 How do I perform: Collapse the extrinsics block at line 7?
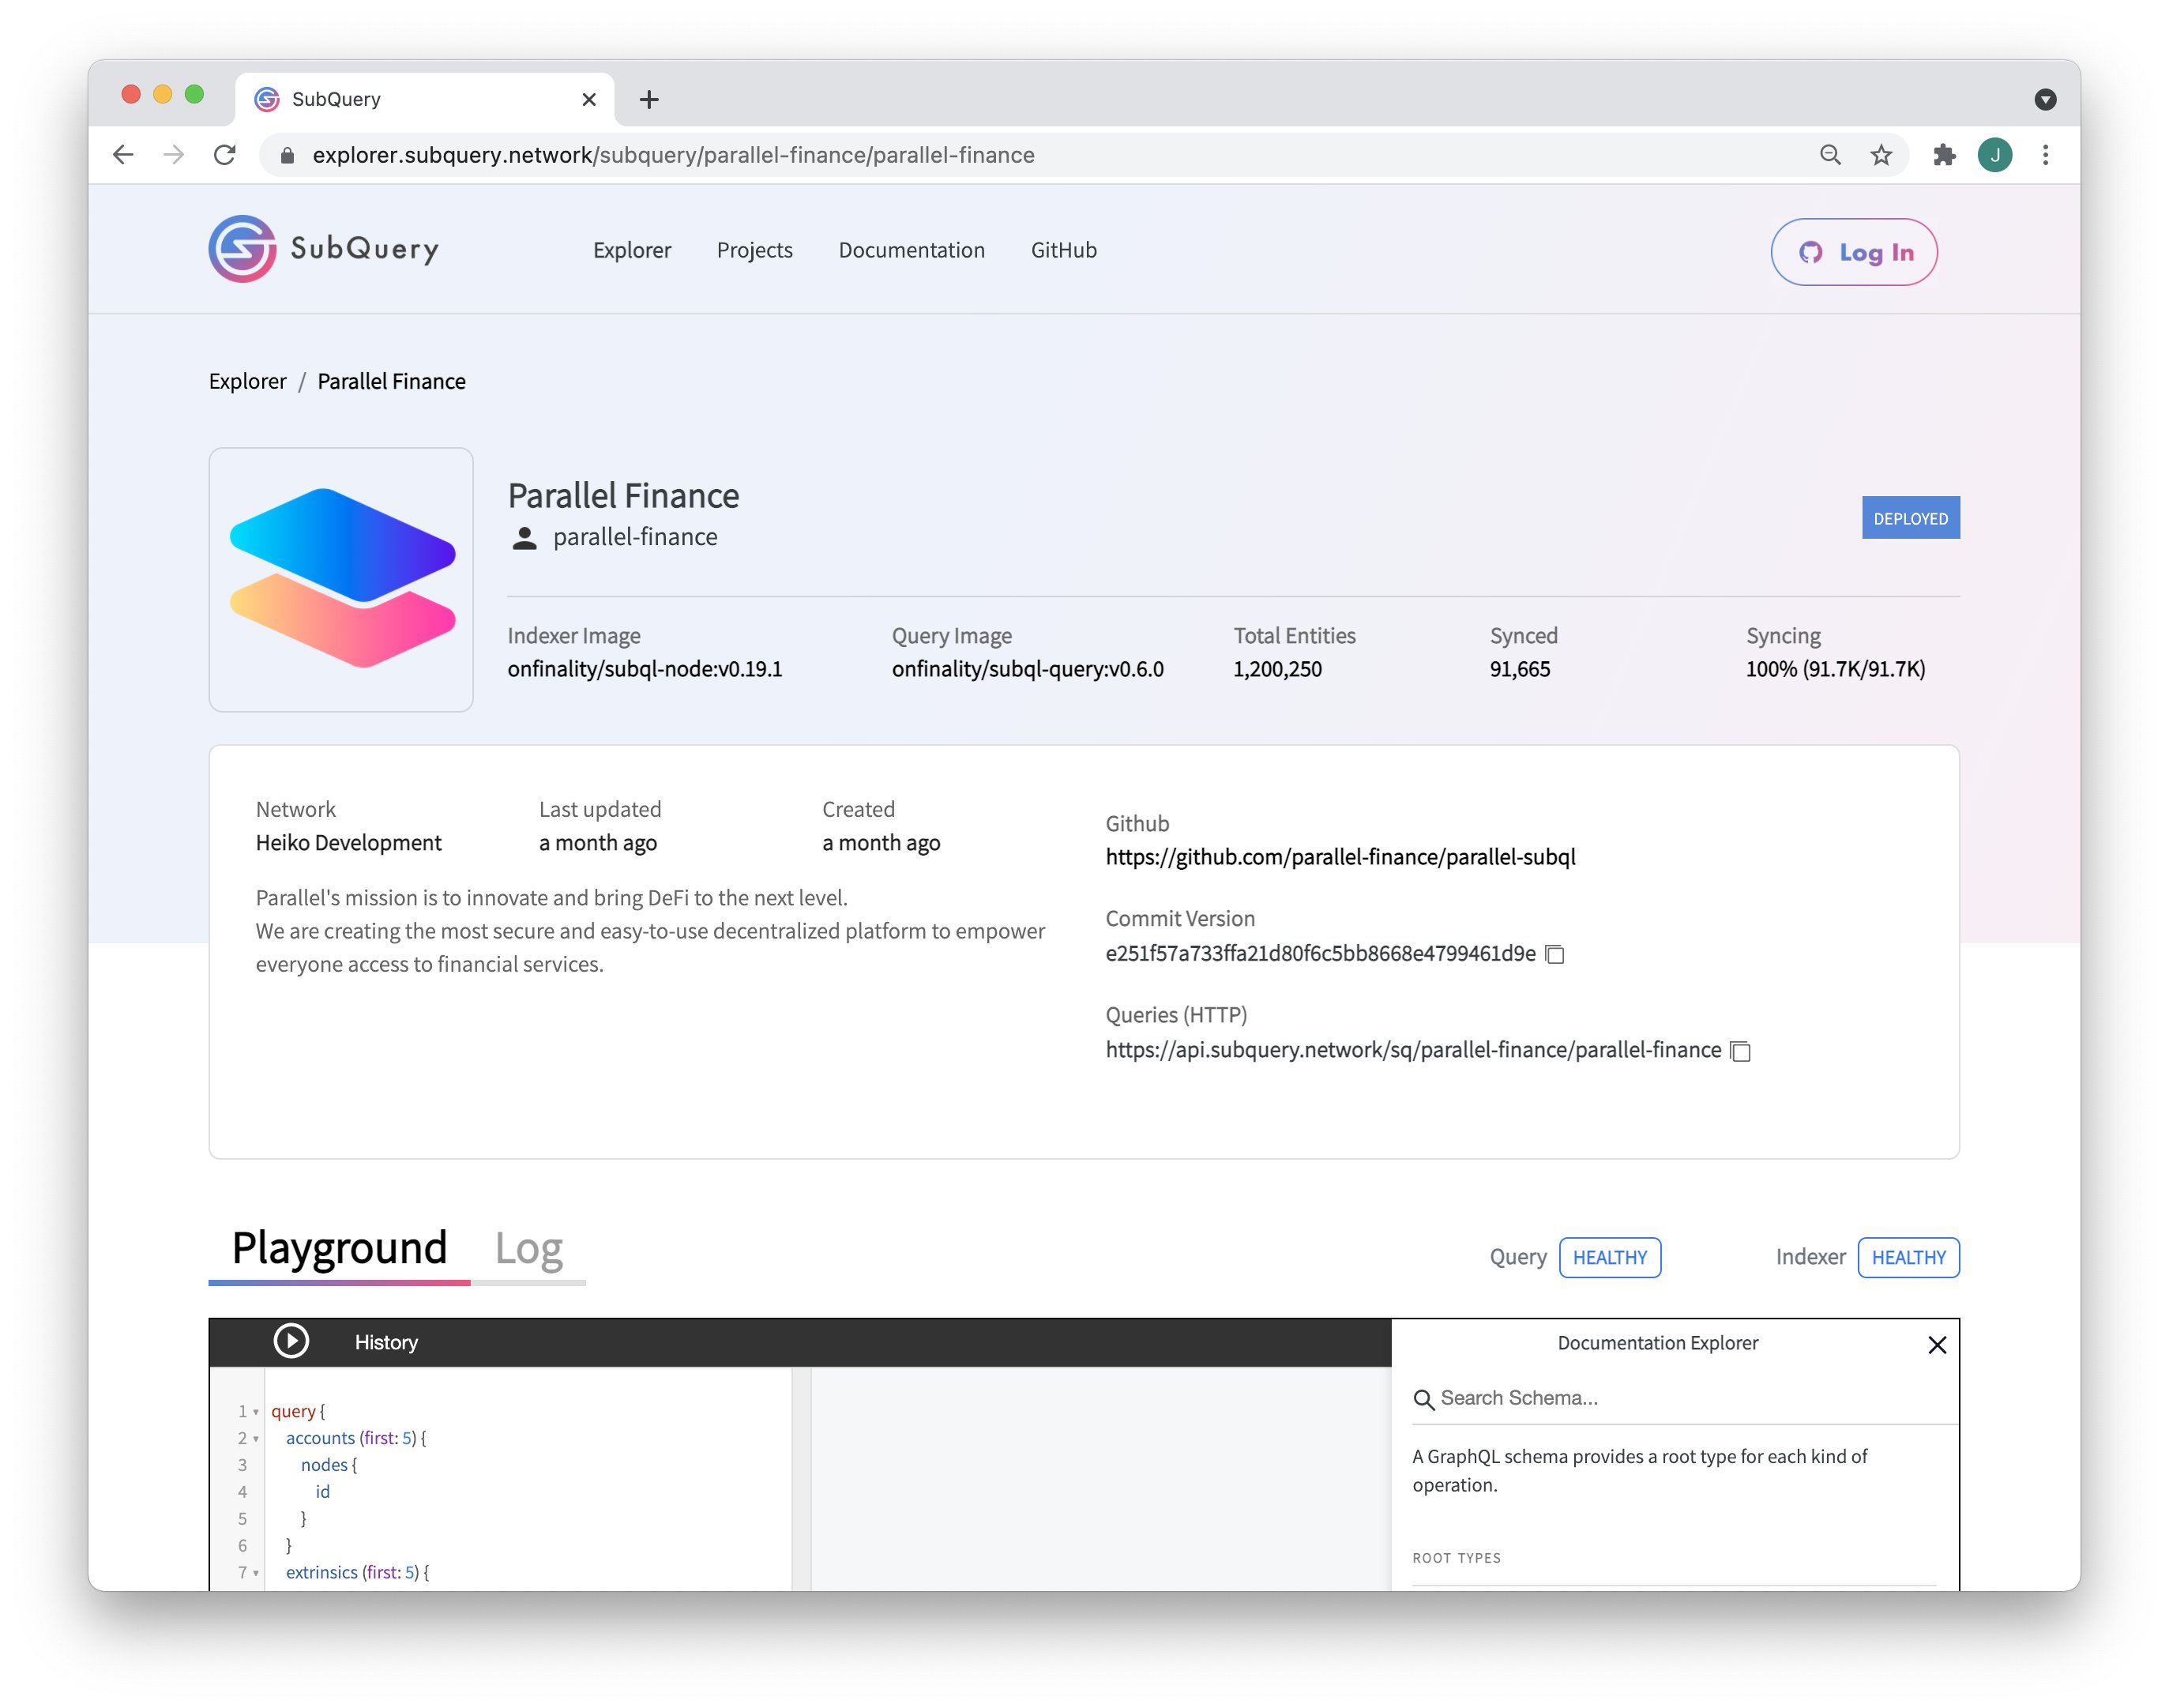click(256, 1573)
